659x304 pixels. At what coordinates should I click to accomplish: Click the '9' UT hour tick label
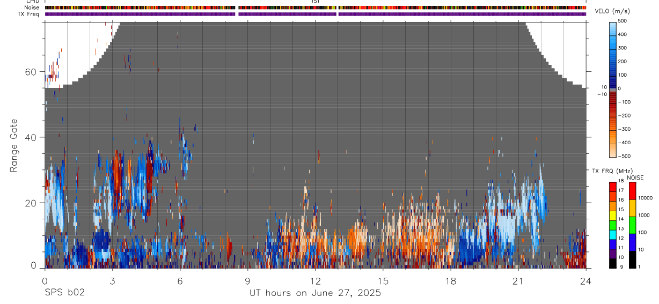[x=247, y=281]
